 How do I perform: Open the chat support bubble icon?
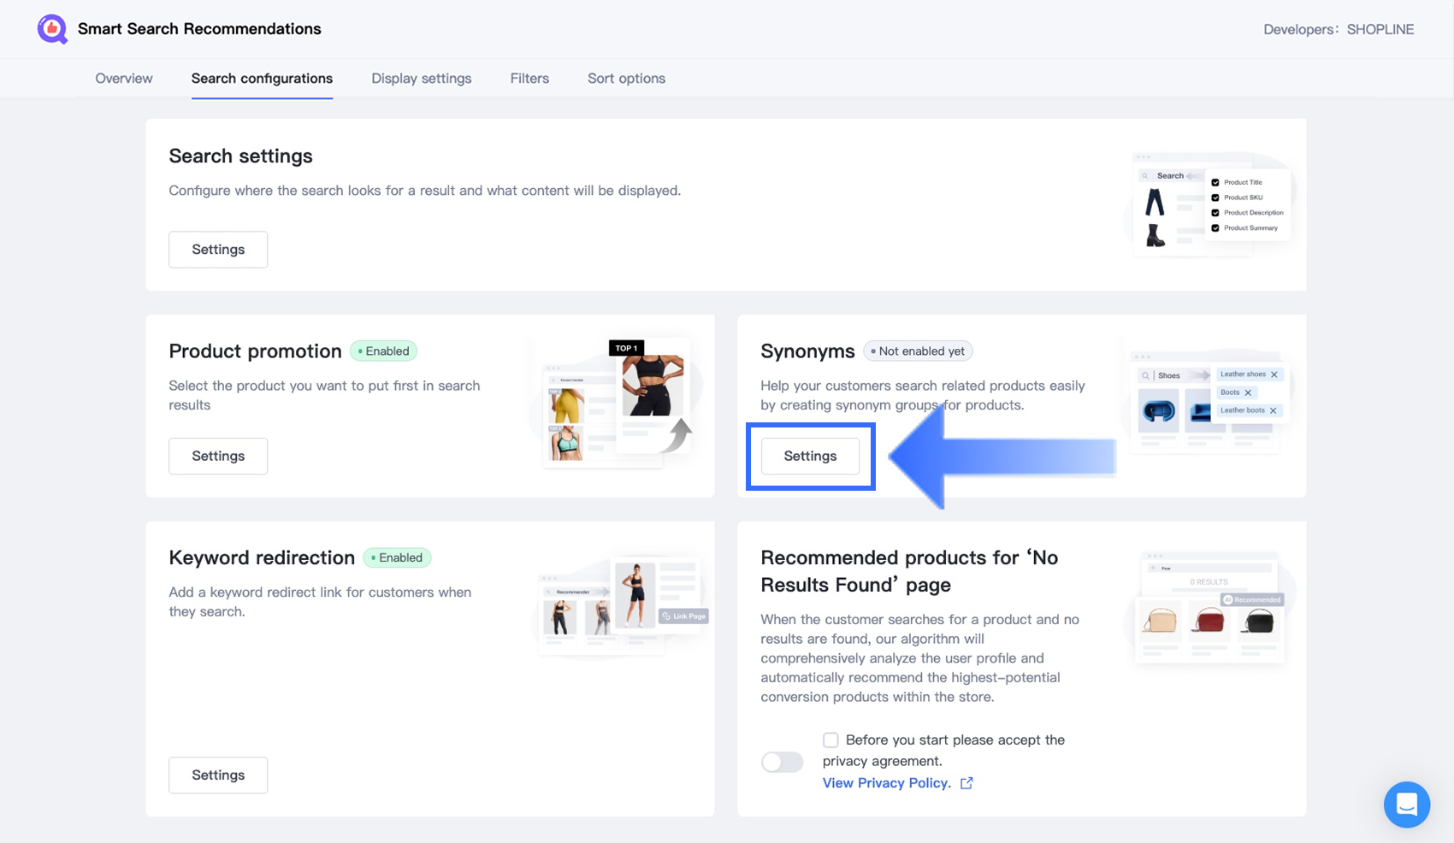pos(1406,804)
